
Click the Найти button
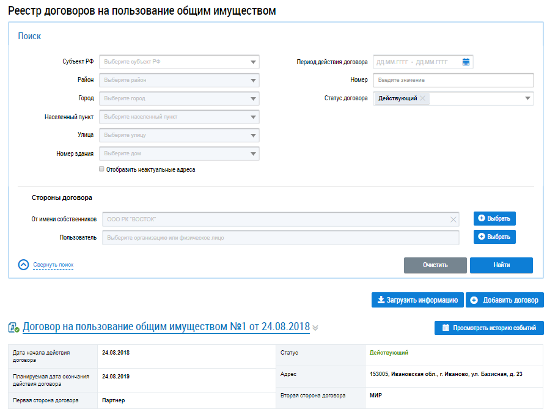pos(501,265)
